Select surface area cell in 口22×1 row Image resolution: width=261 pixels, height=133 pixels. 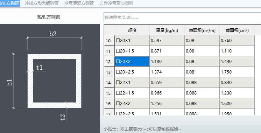coord(202,82)
